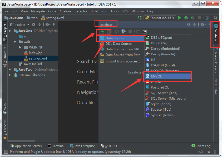
Task: Collapse the web folder node
Action: [15, 42]
